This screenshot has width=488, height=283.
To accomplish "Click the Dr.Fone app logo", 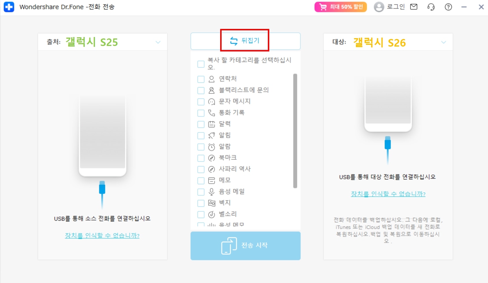I will 9,7.
